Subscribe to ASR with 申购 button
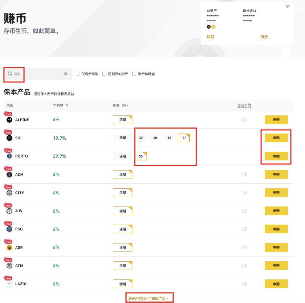Image resolution: width=305 pixels, height=303 pixels. pos(276,247)
